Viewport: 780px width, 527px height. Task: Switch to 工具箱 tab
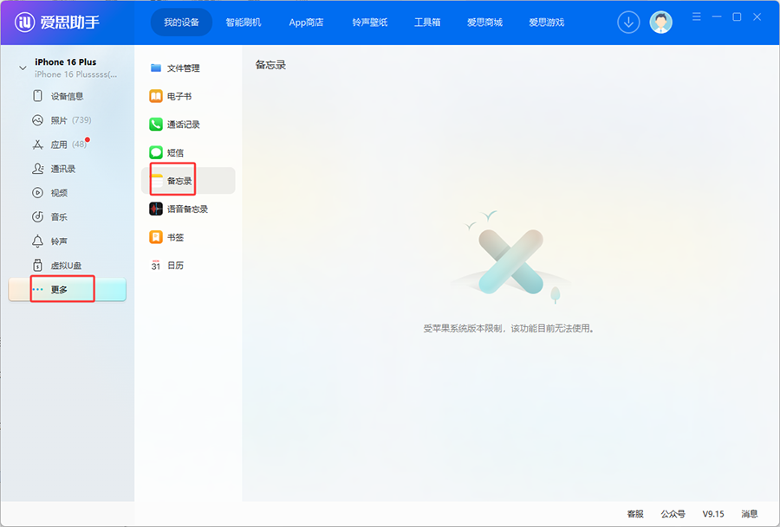coord(427,22)
